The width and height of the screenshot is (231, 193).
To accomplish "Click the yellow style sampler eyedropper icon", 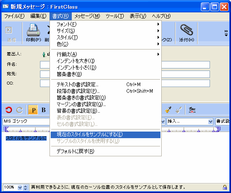I will coord(168,110).
